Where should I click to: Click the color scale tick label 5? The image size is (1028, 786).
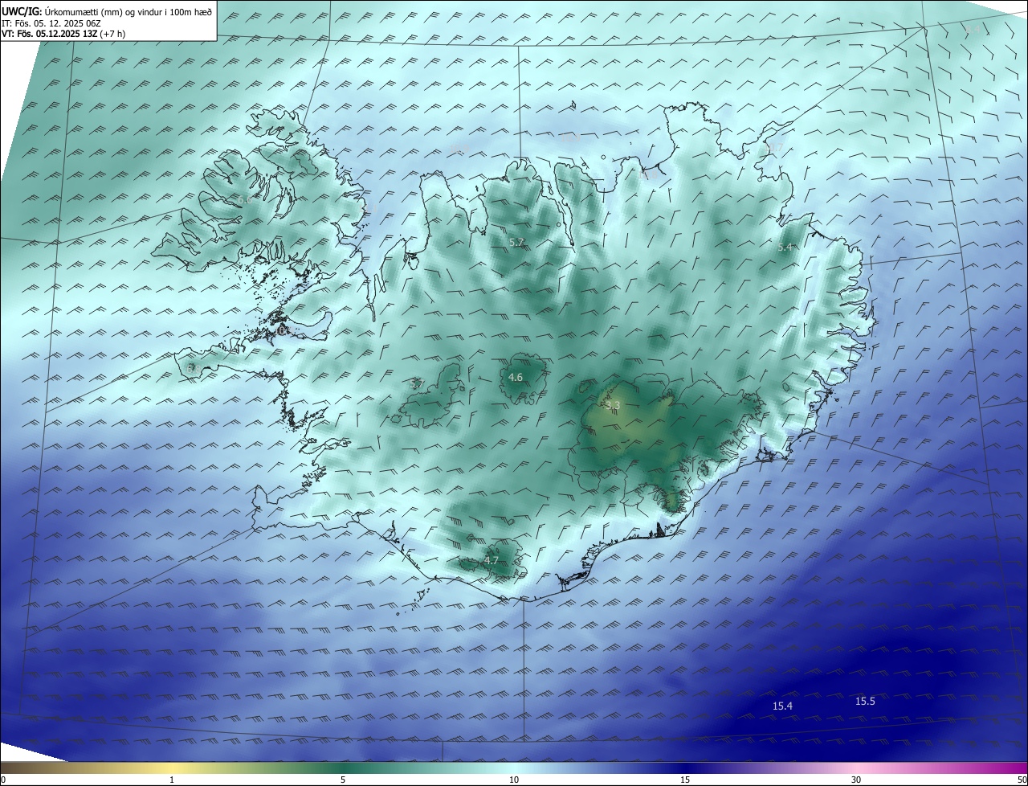click(343, 780)
